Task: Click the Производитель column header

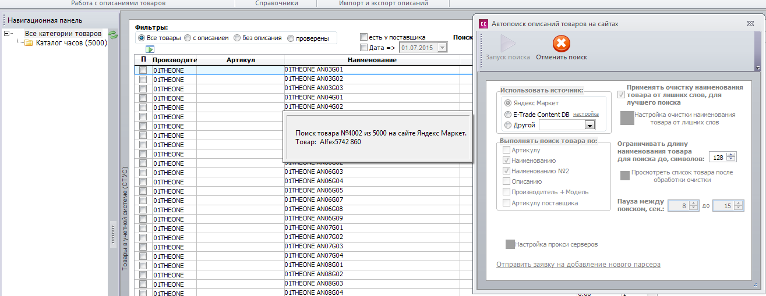Action: coord(175,60)
